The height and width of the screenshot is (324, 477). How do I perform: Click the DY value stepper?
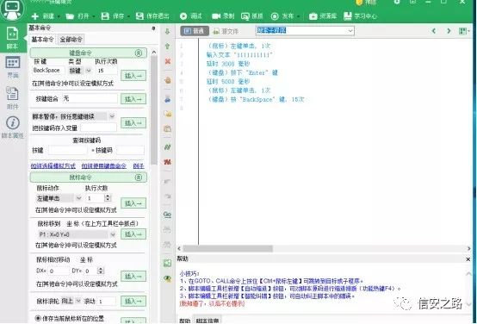coord(101,271)
